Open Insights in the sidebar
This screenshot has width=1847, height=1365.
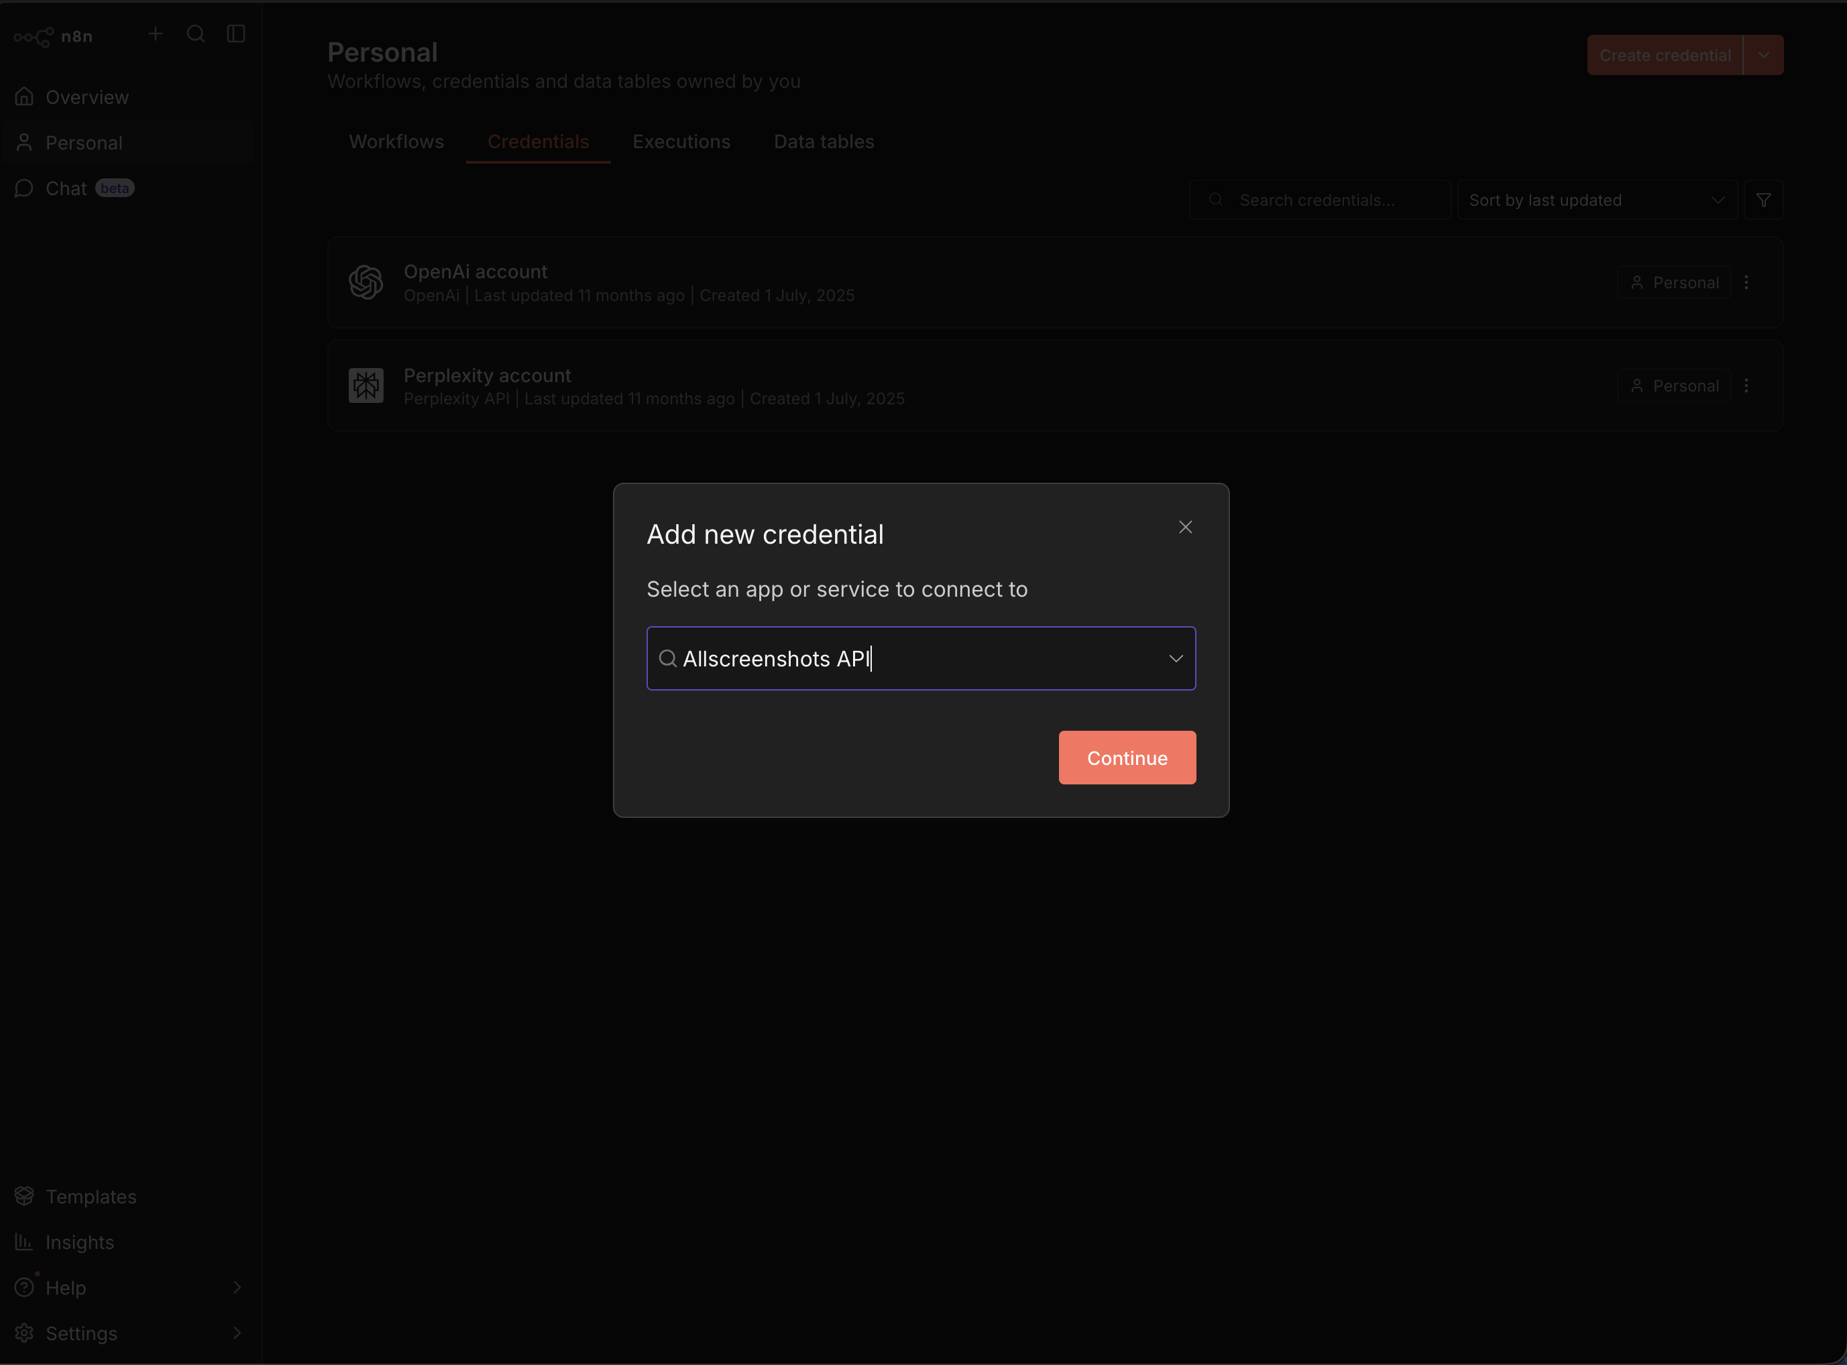point(127,1242)
